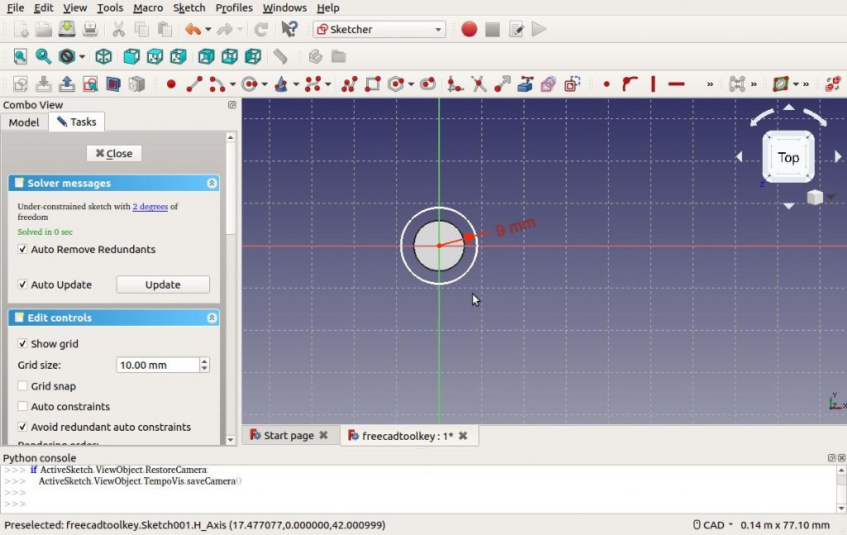This screenshot has width=847, height=535.
Task: Select the Create Circle tool
Action: tap(250, 84)
